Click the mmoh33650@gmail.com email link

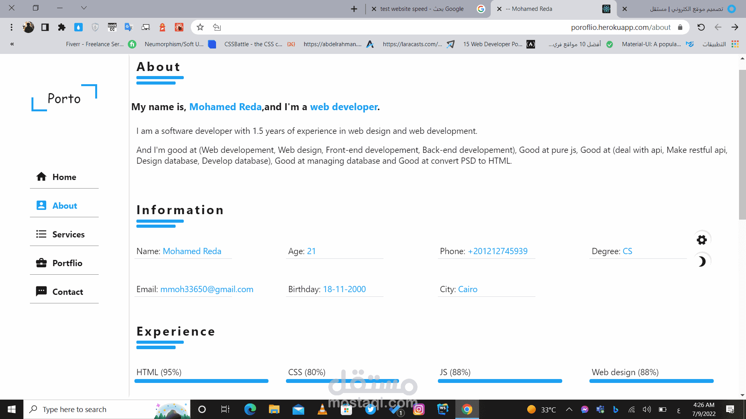206,289
